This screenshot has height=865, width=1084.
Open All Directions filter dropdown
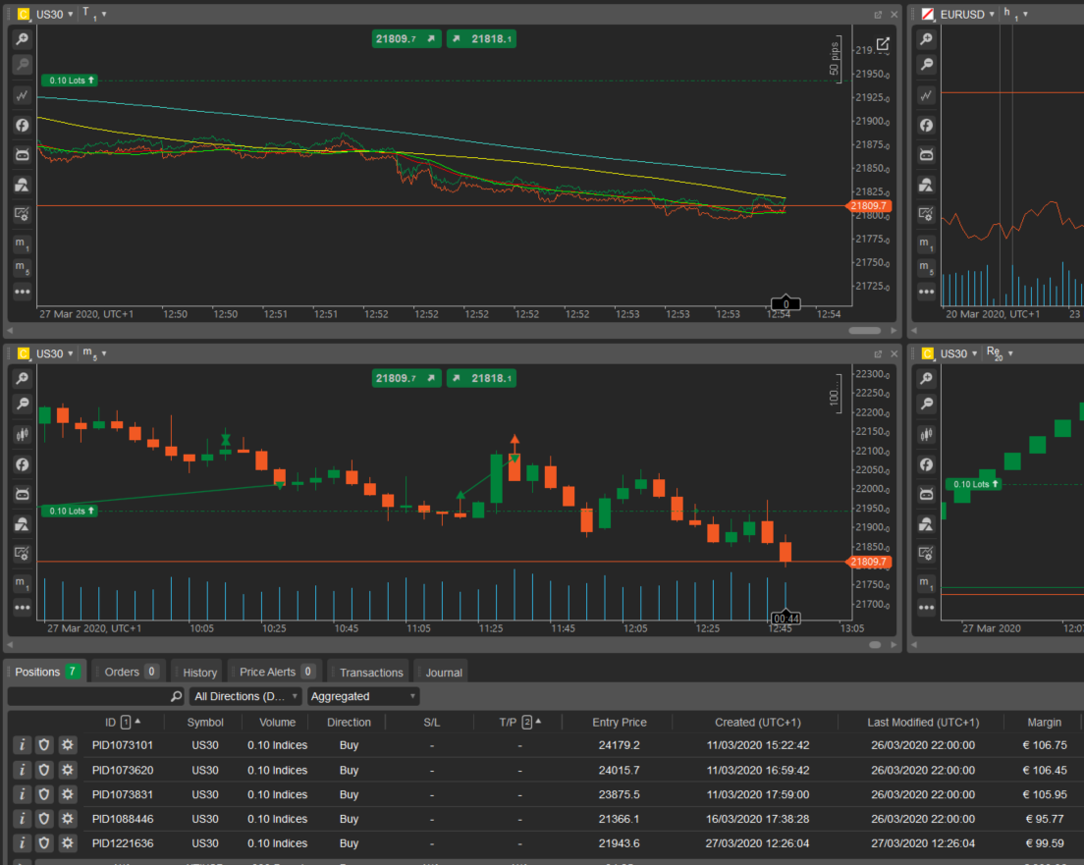(245, 696)
